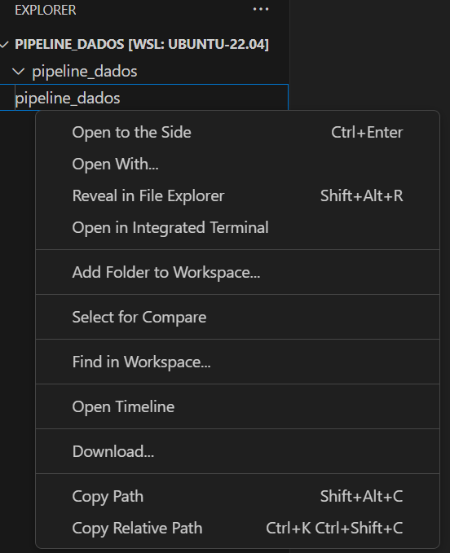The height and width of the screenshot is (553, 450).
Task: Click the Shift+Alt+R shortcut hint
Action: pos(362,196)
